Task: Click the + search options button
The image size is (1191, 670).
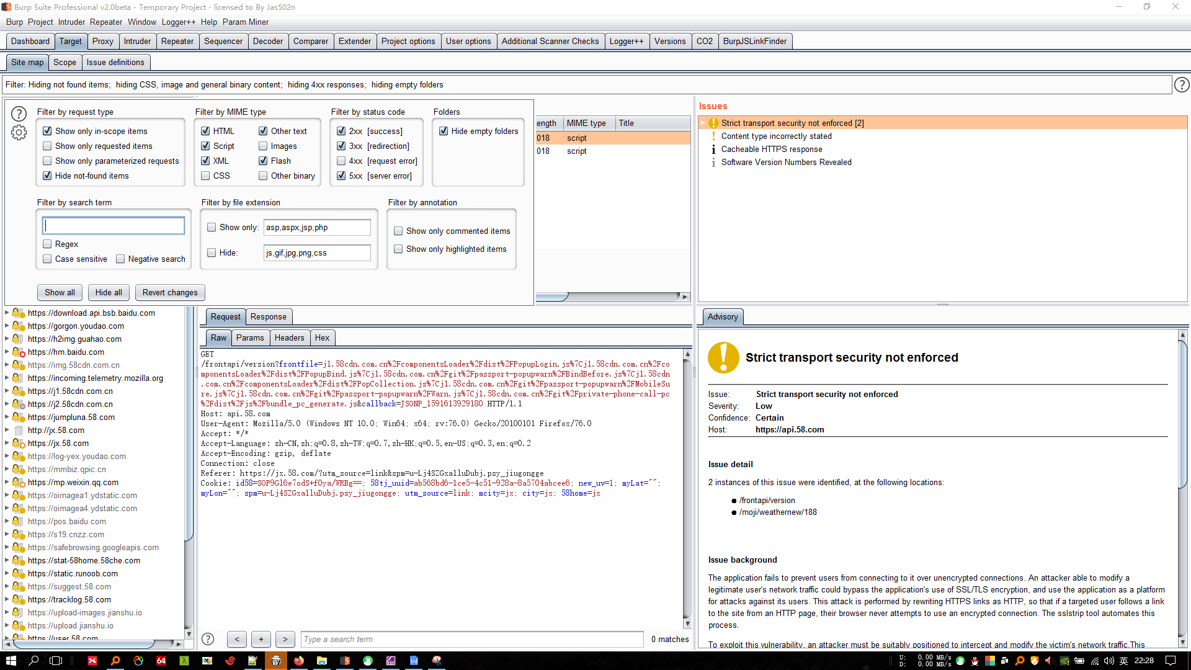Action: [261, 640]
